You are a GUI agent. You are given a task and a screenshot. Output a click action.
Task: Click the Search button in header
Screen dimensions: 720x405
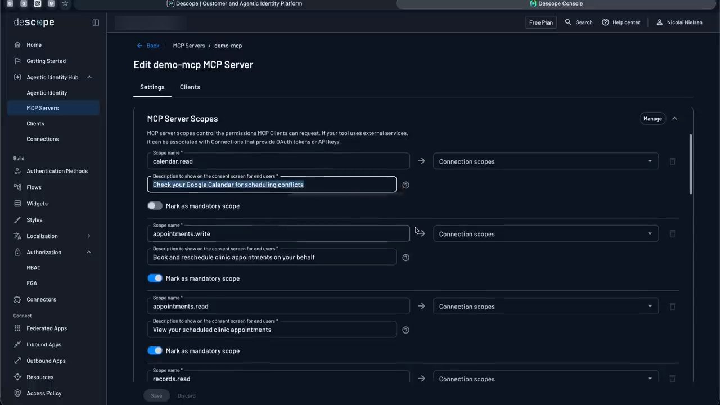tap(579, 22)
